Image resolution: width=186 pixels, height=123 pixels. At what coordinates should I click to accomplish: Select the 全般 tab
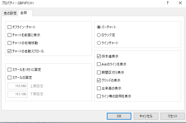coord(25,13)
